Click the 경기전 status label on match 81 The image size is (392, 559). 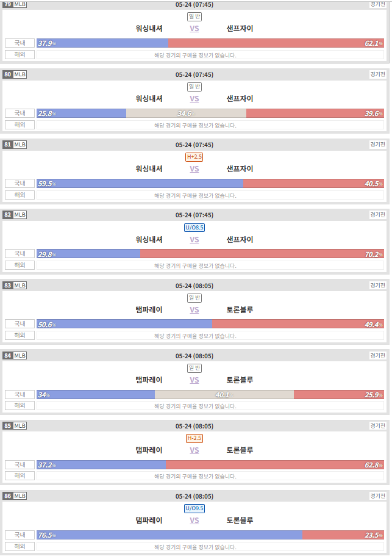tap(378, 145)
